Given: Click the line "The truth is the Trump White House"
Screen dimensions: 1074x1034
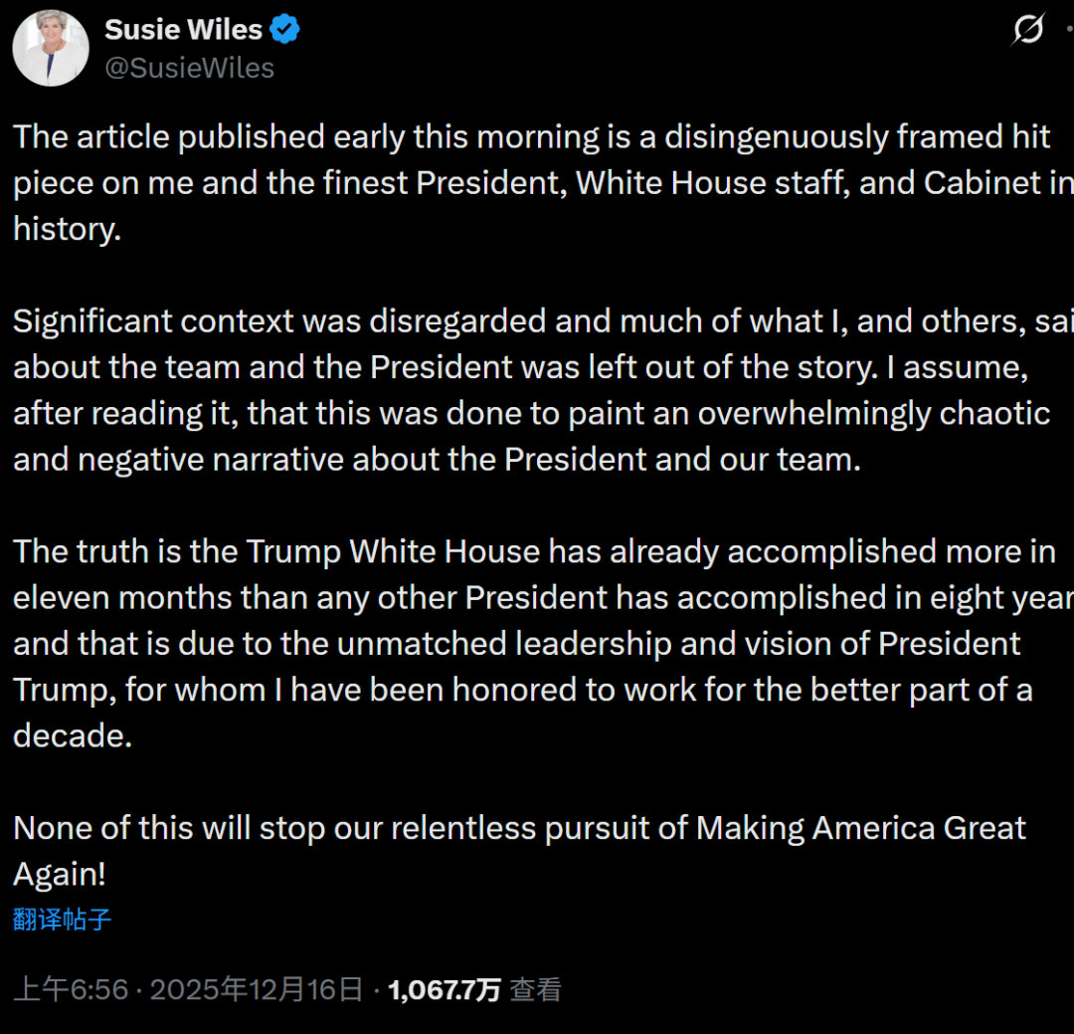Looking at the screenshot, I should [x=533, y=551].
